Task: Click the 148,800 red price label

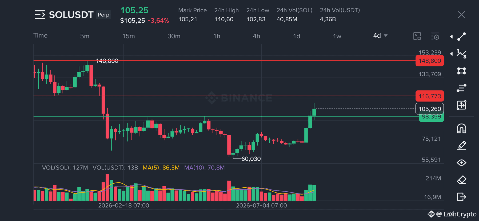Action: pyautogui.click(x=430, y=61)
